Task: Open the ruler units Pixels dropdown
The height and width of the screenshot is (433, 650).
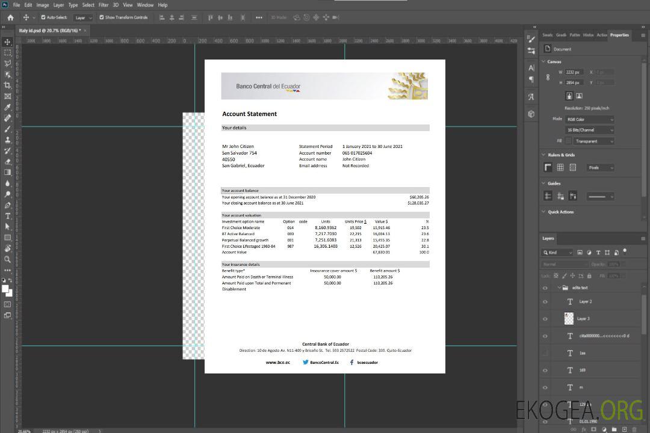Action: [601, 168]
